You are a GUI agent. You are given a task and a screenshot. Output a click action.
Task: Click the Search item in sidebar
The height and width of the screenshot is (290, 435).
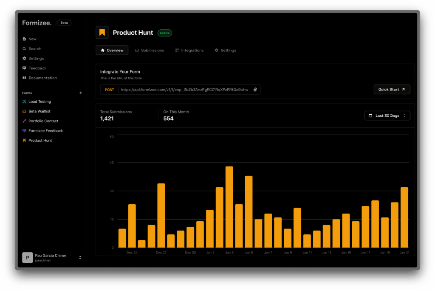(x=34, y=49)
